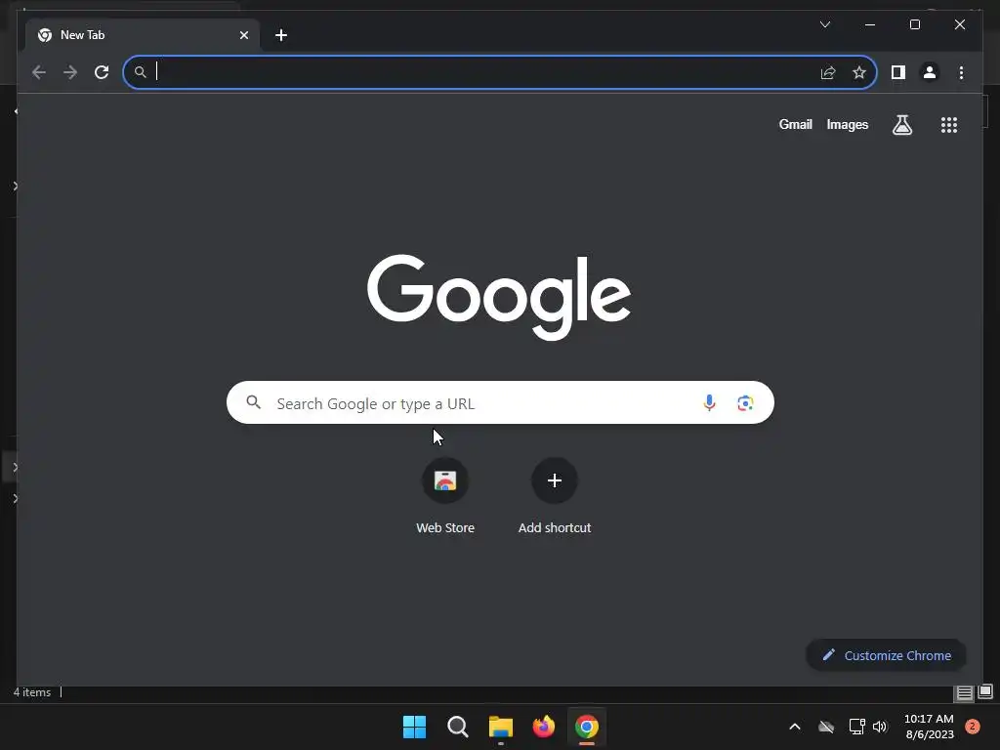Switch File Explorer to details view
The image size is (1000, 750).
point(964,692)
